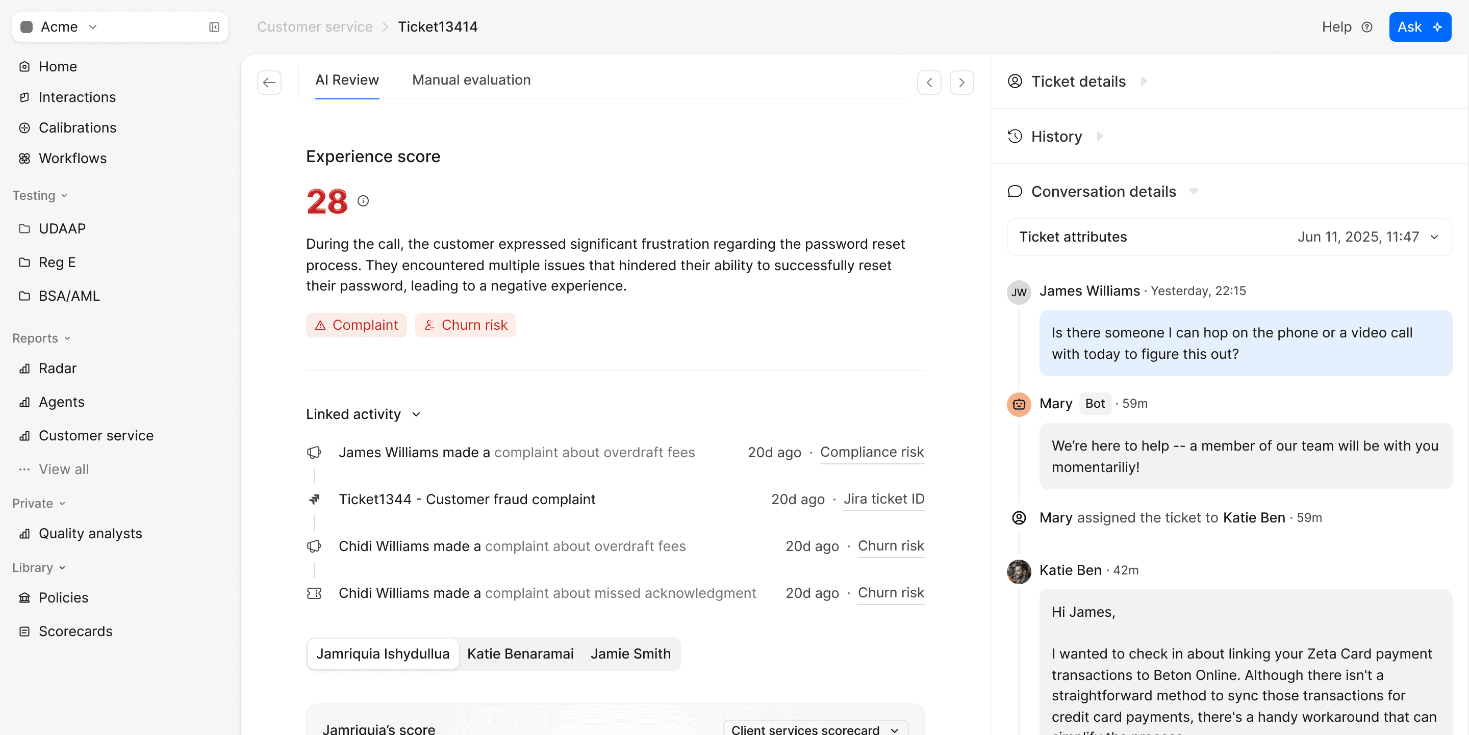
Task: Open the Radar report
Action: pos(57,368)
